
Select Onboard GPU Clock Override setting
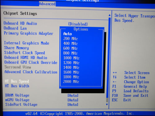[x=31, y=62]
